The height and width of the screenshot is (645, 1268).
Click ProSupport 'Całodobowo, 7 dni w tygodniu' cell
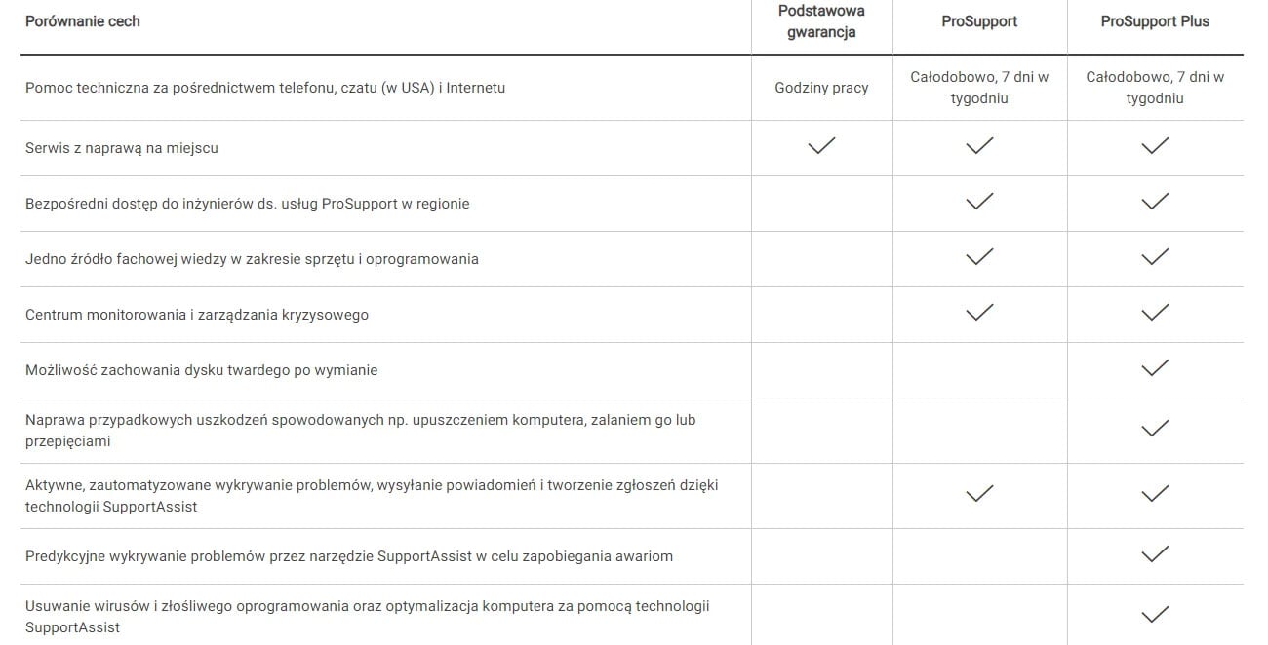[x=979, y=88]
